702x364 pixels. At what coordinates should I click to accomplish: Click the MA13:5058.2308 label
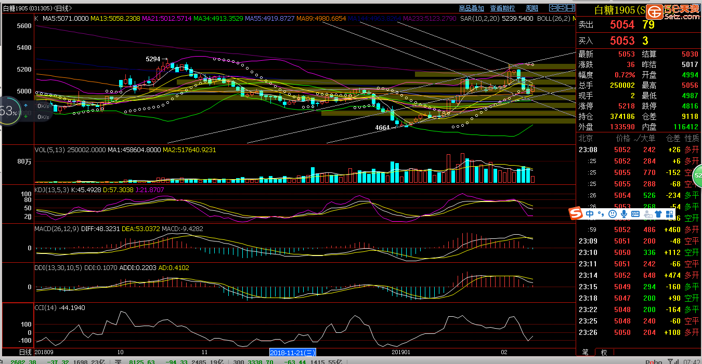tap(115, 18)
